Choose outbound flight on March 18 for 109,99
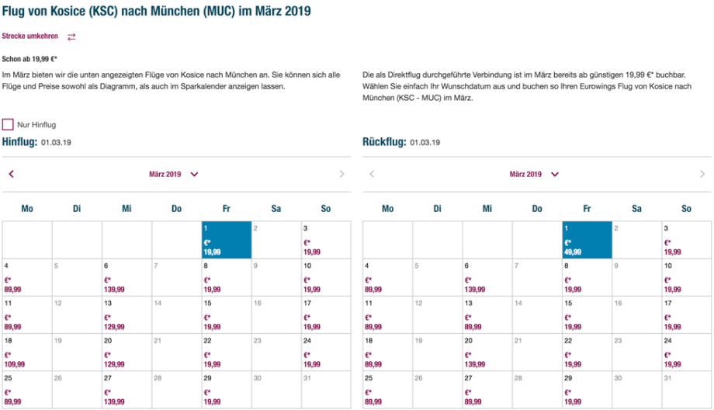 point(27,353)
